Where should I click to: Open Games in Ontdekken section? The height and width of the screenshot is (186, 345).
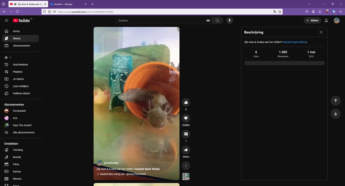point(20,171)
